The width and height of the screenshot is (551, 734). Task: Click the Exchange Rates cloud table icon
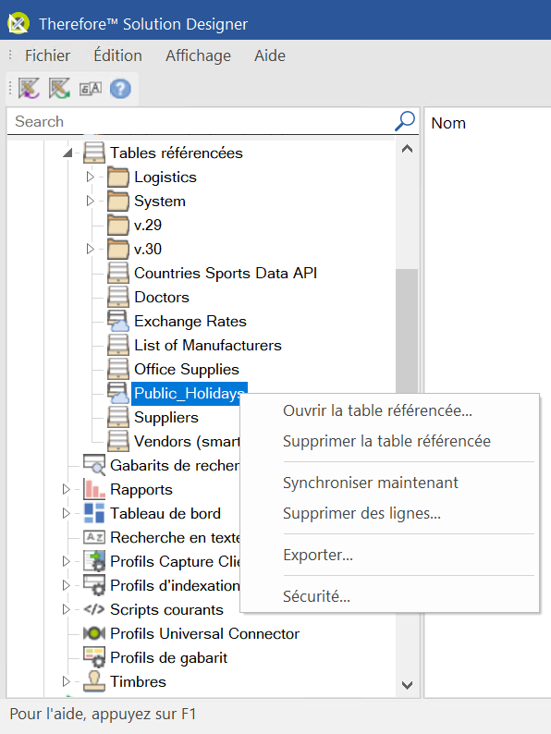pos(118,321)
